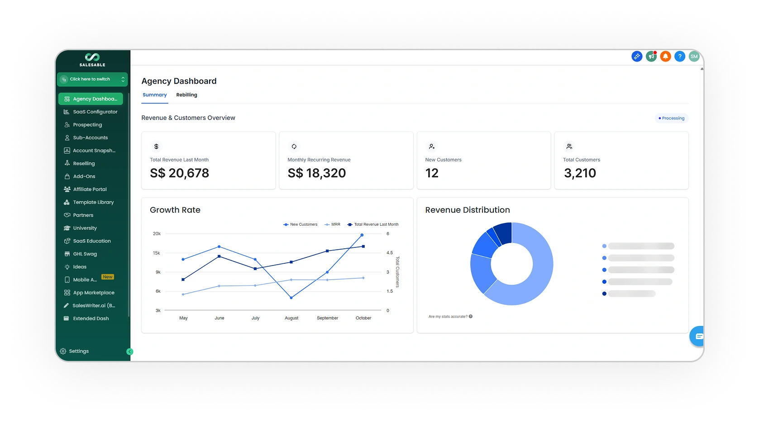759x422 pixels.
Task: Toggle New Customers series in chart legend
Action: click(x=301, y=224)
